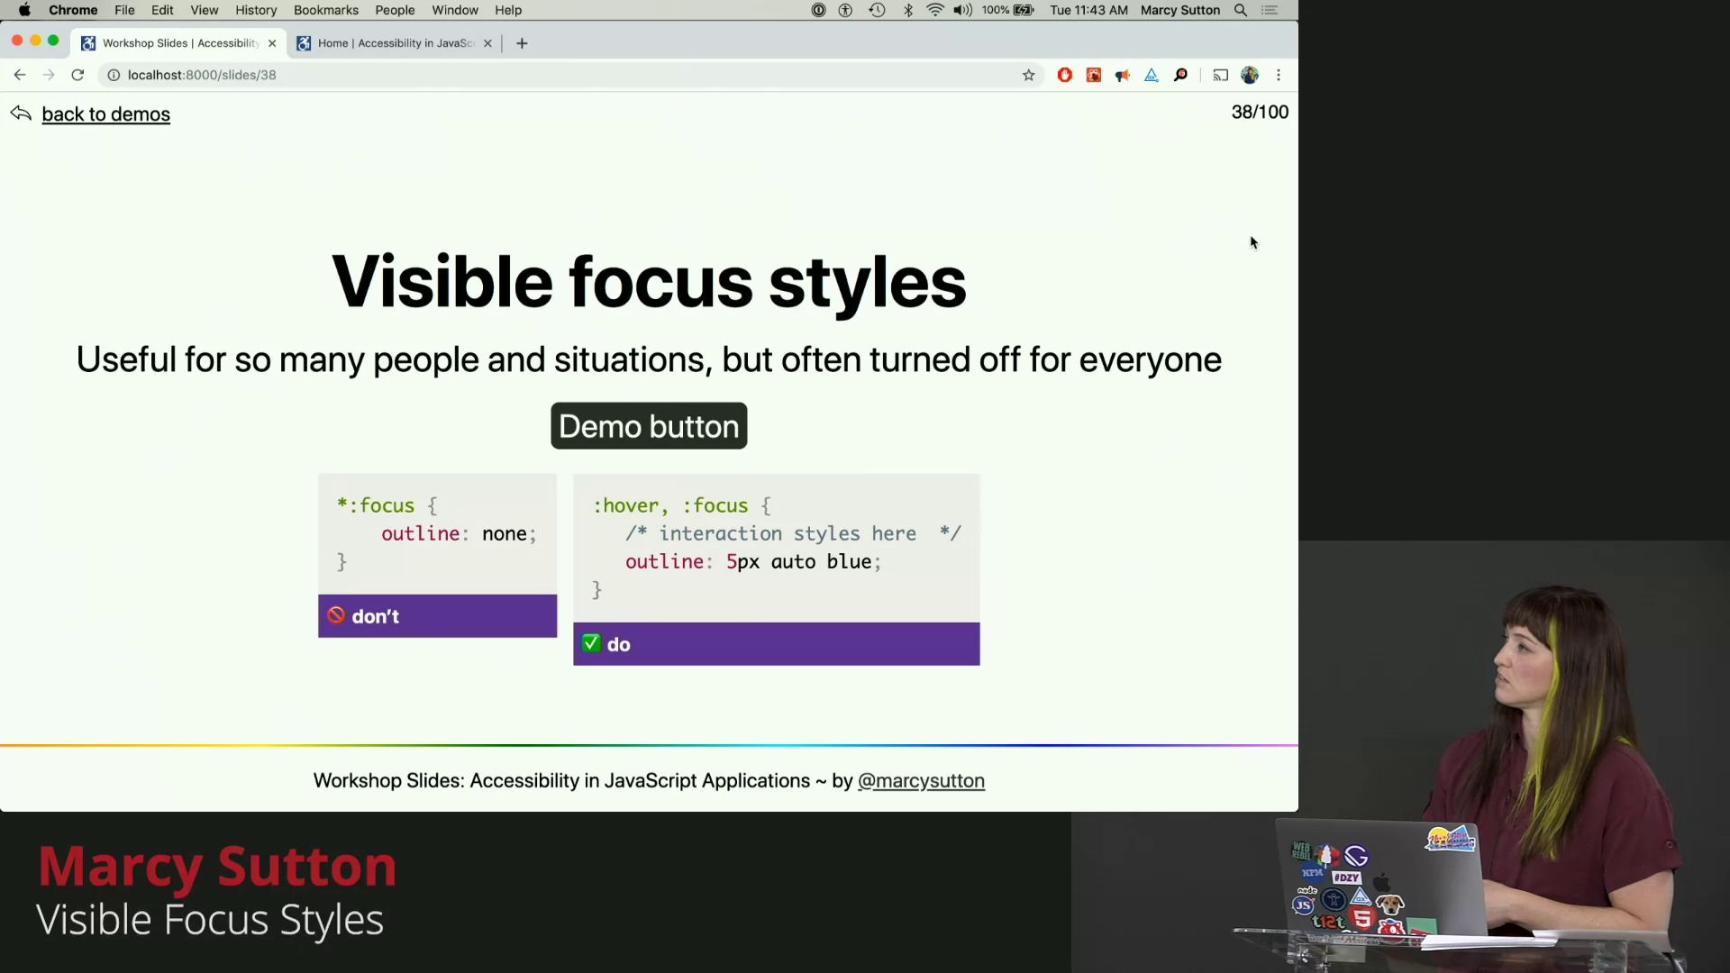Follow the back to demos link

[105, 114]
